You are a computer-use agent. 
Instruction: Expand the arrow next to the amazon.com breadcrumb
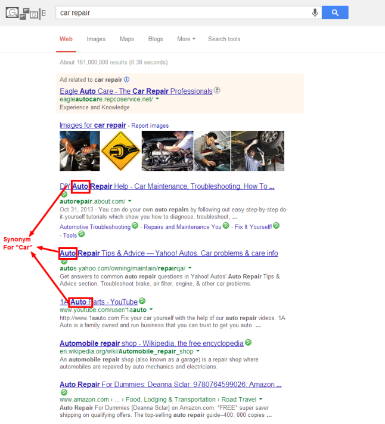click(x=260, y=399)
